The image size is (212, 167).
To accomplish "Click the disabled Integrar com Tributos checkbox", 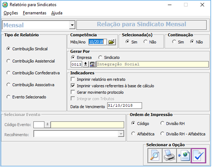I will tap(73, 99).
